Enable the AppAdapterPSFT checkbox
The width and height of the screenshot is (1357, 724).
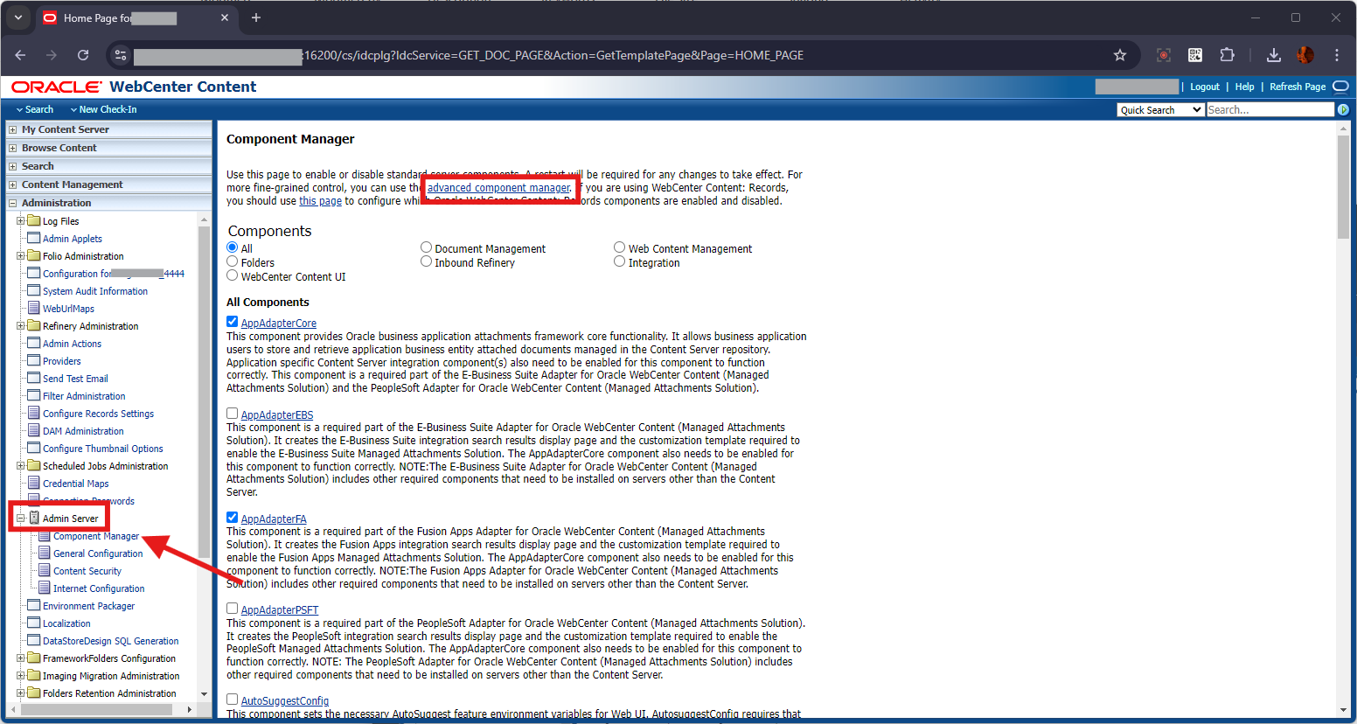click(x=233, y=609)
